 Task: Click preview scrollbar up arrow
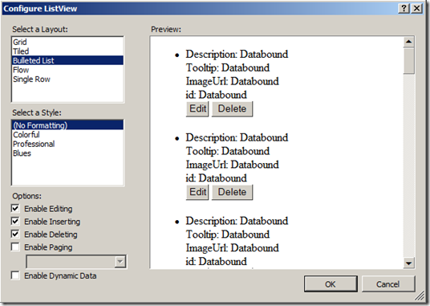coord(408,42)
